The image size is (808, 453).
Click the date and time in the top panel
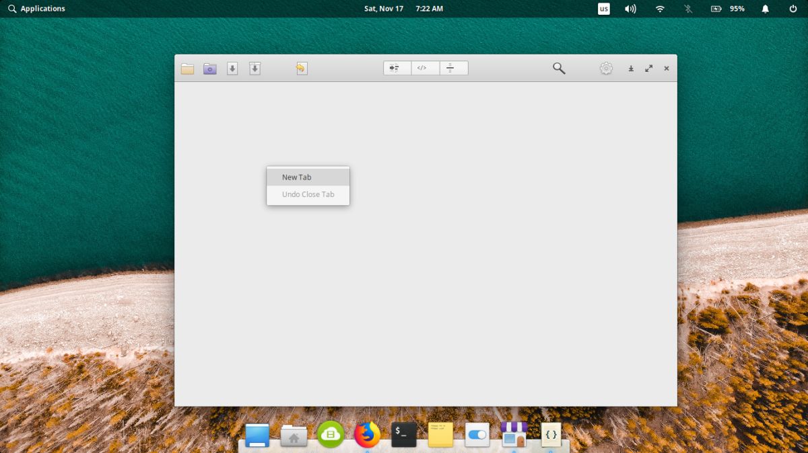(403, 9)
